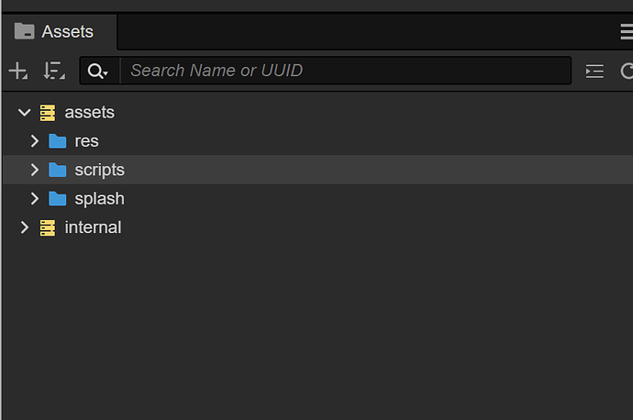Click the add asset plus icon
This screenshot has height=420, width=633.
point(17,71)
